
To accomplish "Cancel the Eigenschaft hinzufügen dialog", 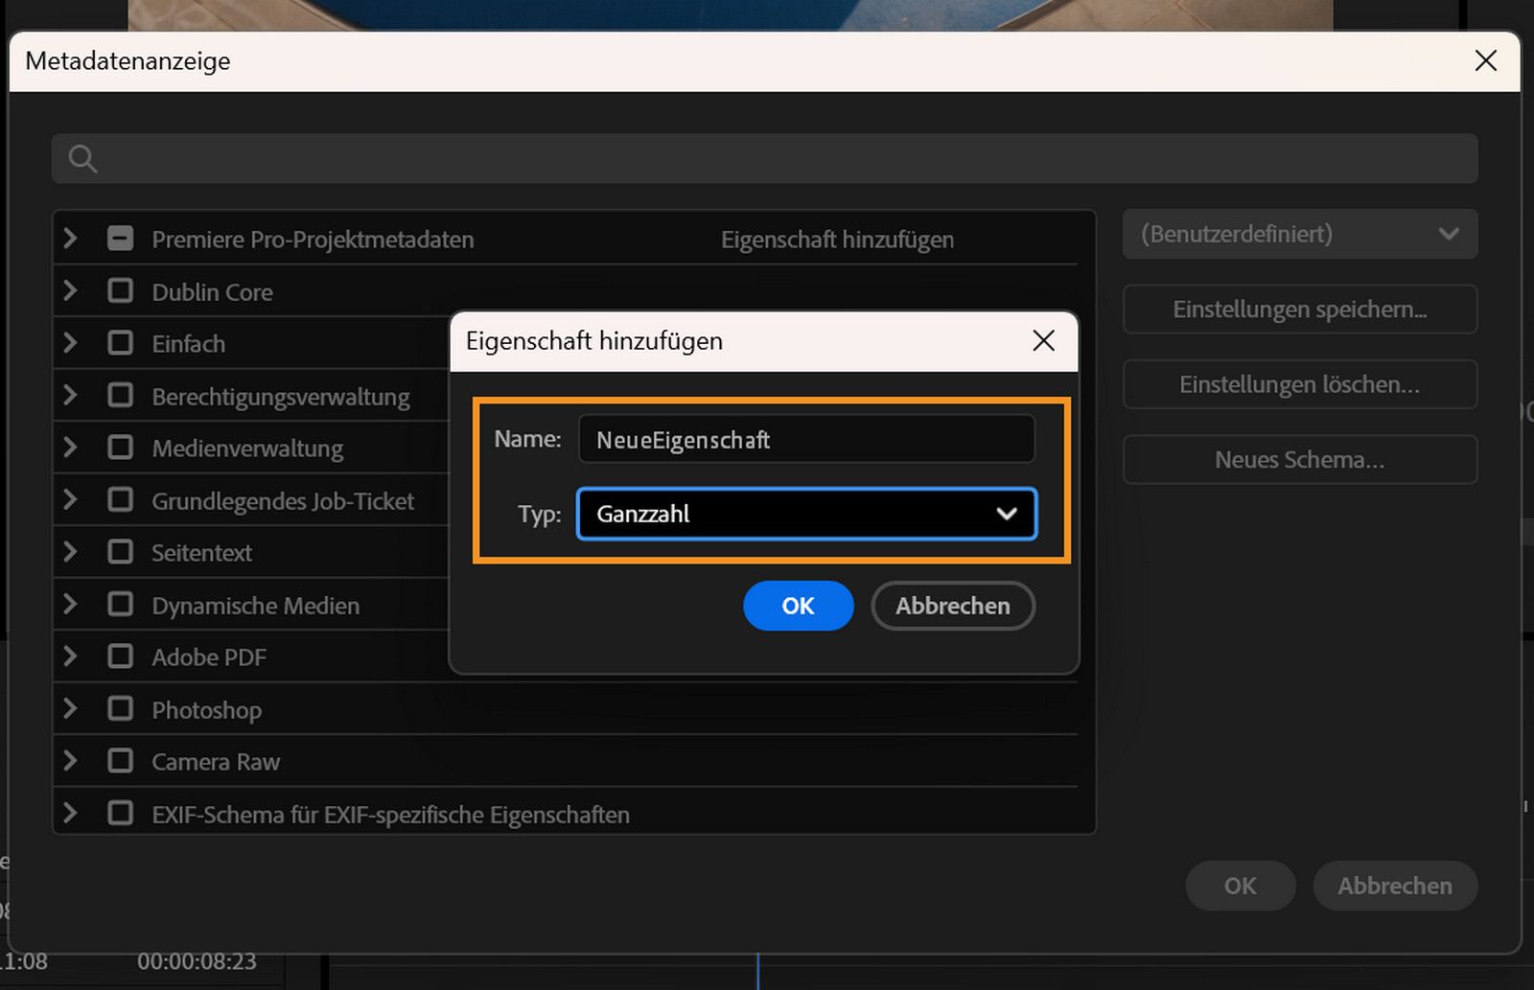I will [x=953, y=606].
